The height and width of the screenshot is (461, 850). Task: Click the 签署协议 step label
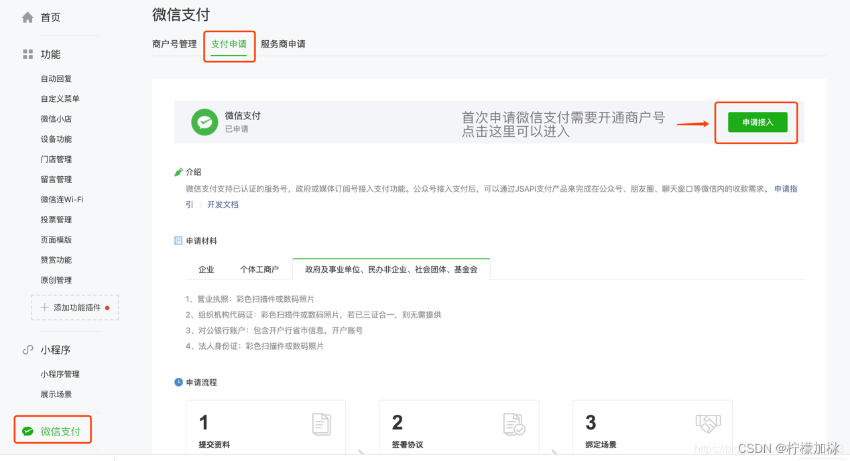click(x=408, y=444)
